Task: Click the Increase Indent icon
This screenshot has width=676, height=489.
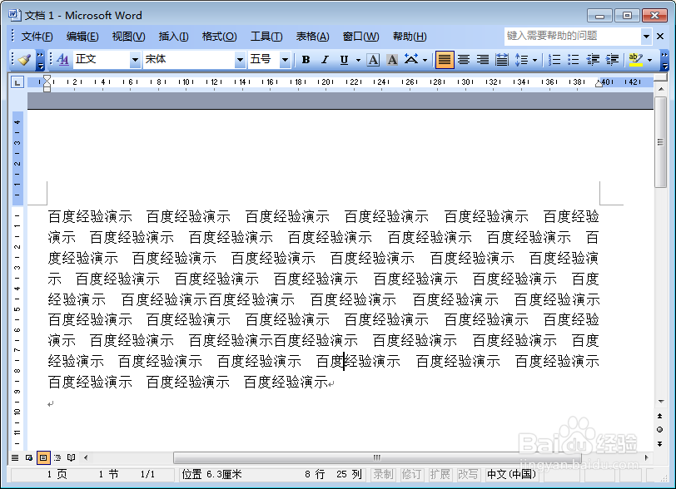Action: point(612,59)
